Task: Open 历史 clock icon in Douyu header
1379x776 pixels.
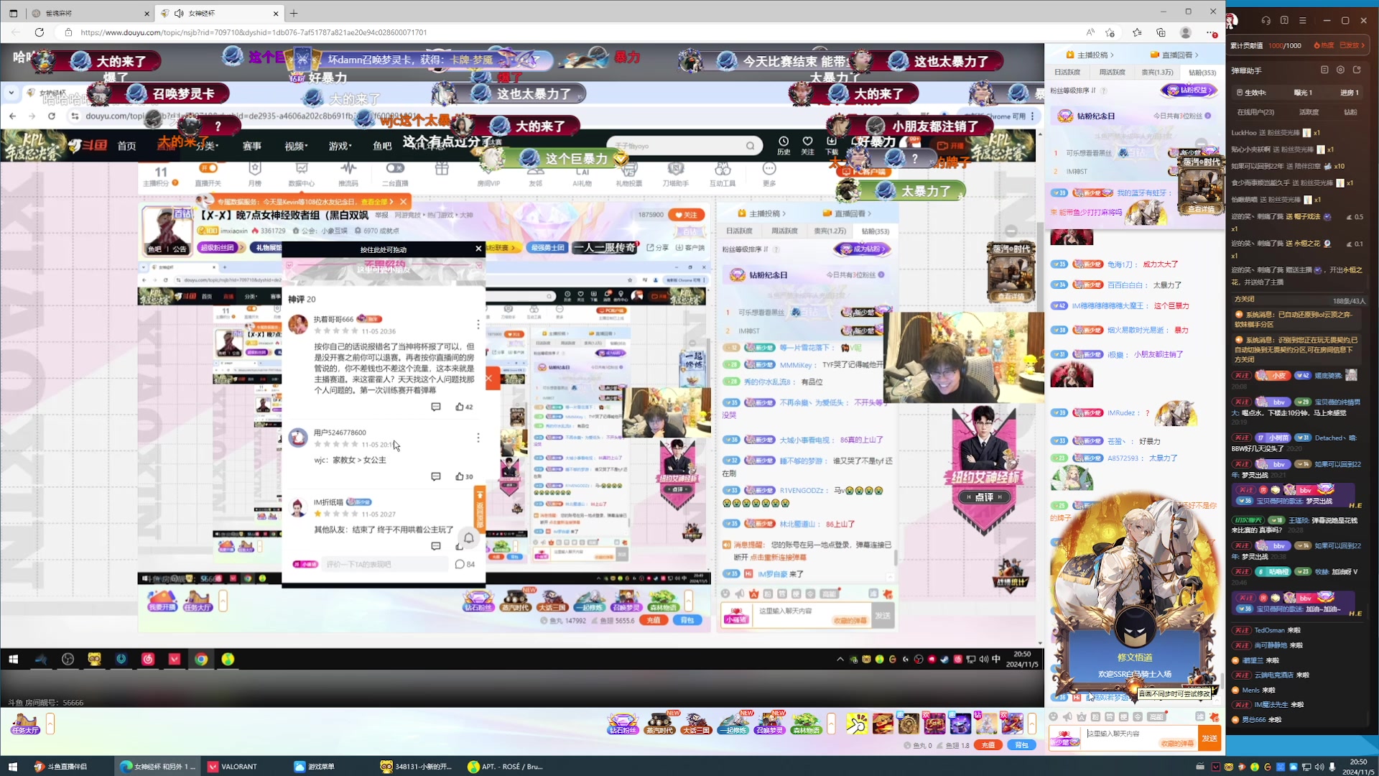Action: tap(784, 145)
